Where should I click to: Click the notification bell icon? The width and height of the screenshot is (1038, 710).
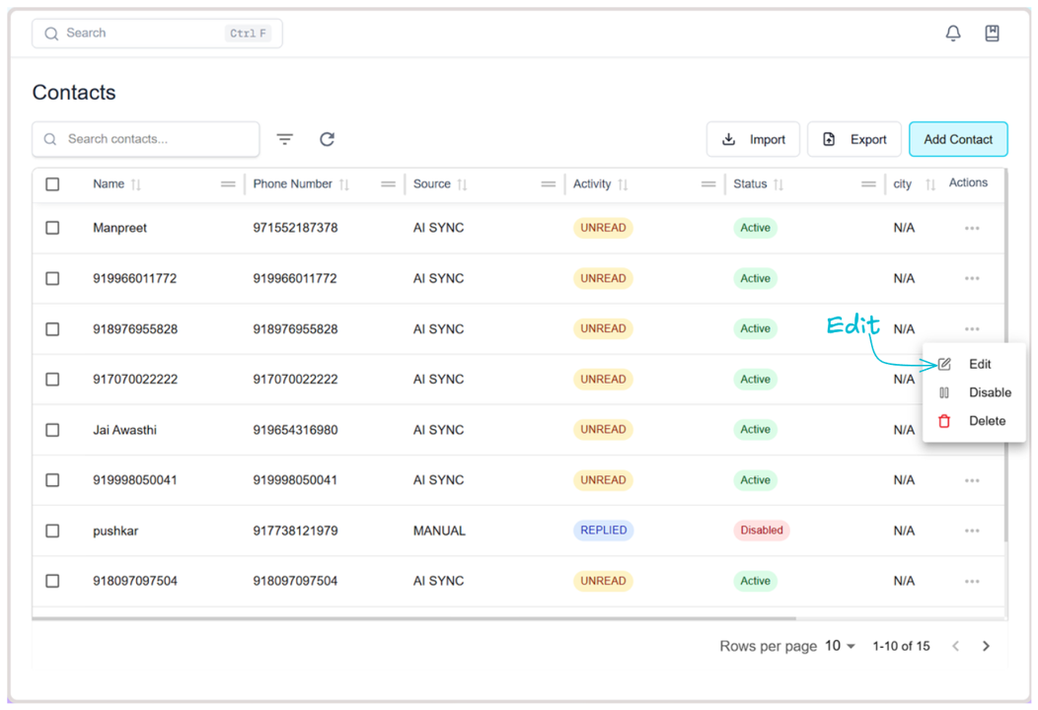[952, 34]
